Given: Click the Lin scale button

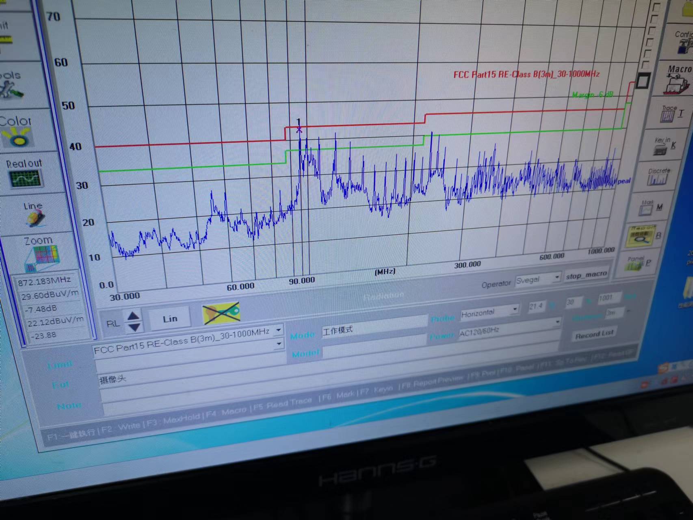Looking at the screenshot, I should click(x=170, y=319).
